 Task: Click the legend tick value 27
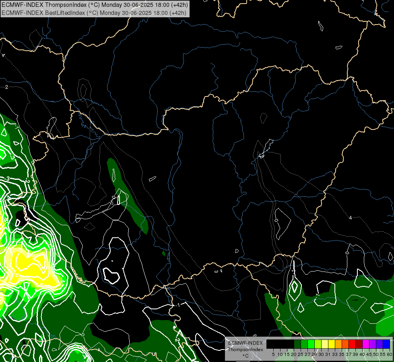click(307, 354)
